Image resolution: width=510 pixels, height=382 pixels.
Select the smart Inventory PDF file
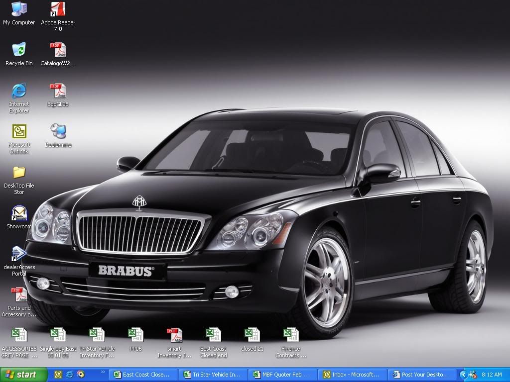click(174, 335)
